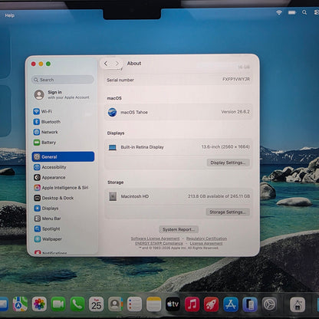
Task: Click the Built-in Retina Display row
Action: (179, 147)
